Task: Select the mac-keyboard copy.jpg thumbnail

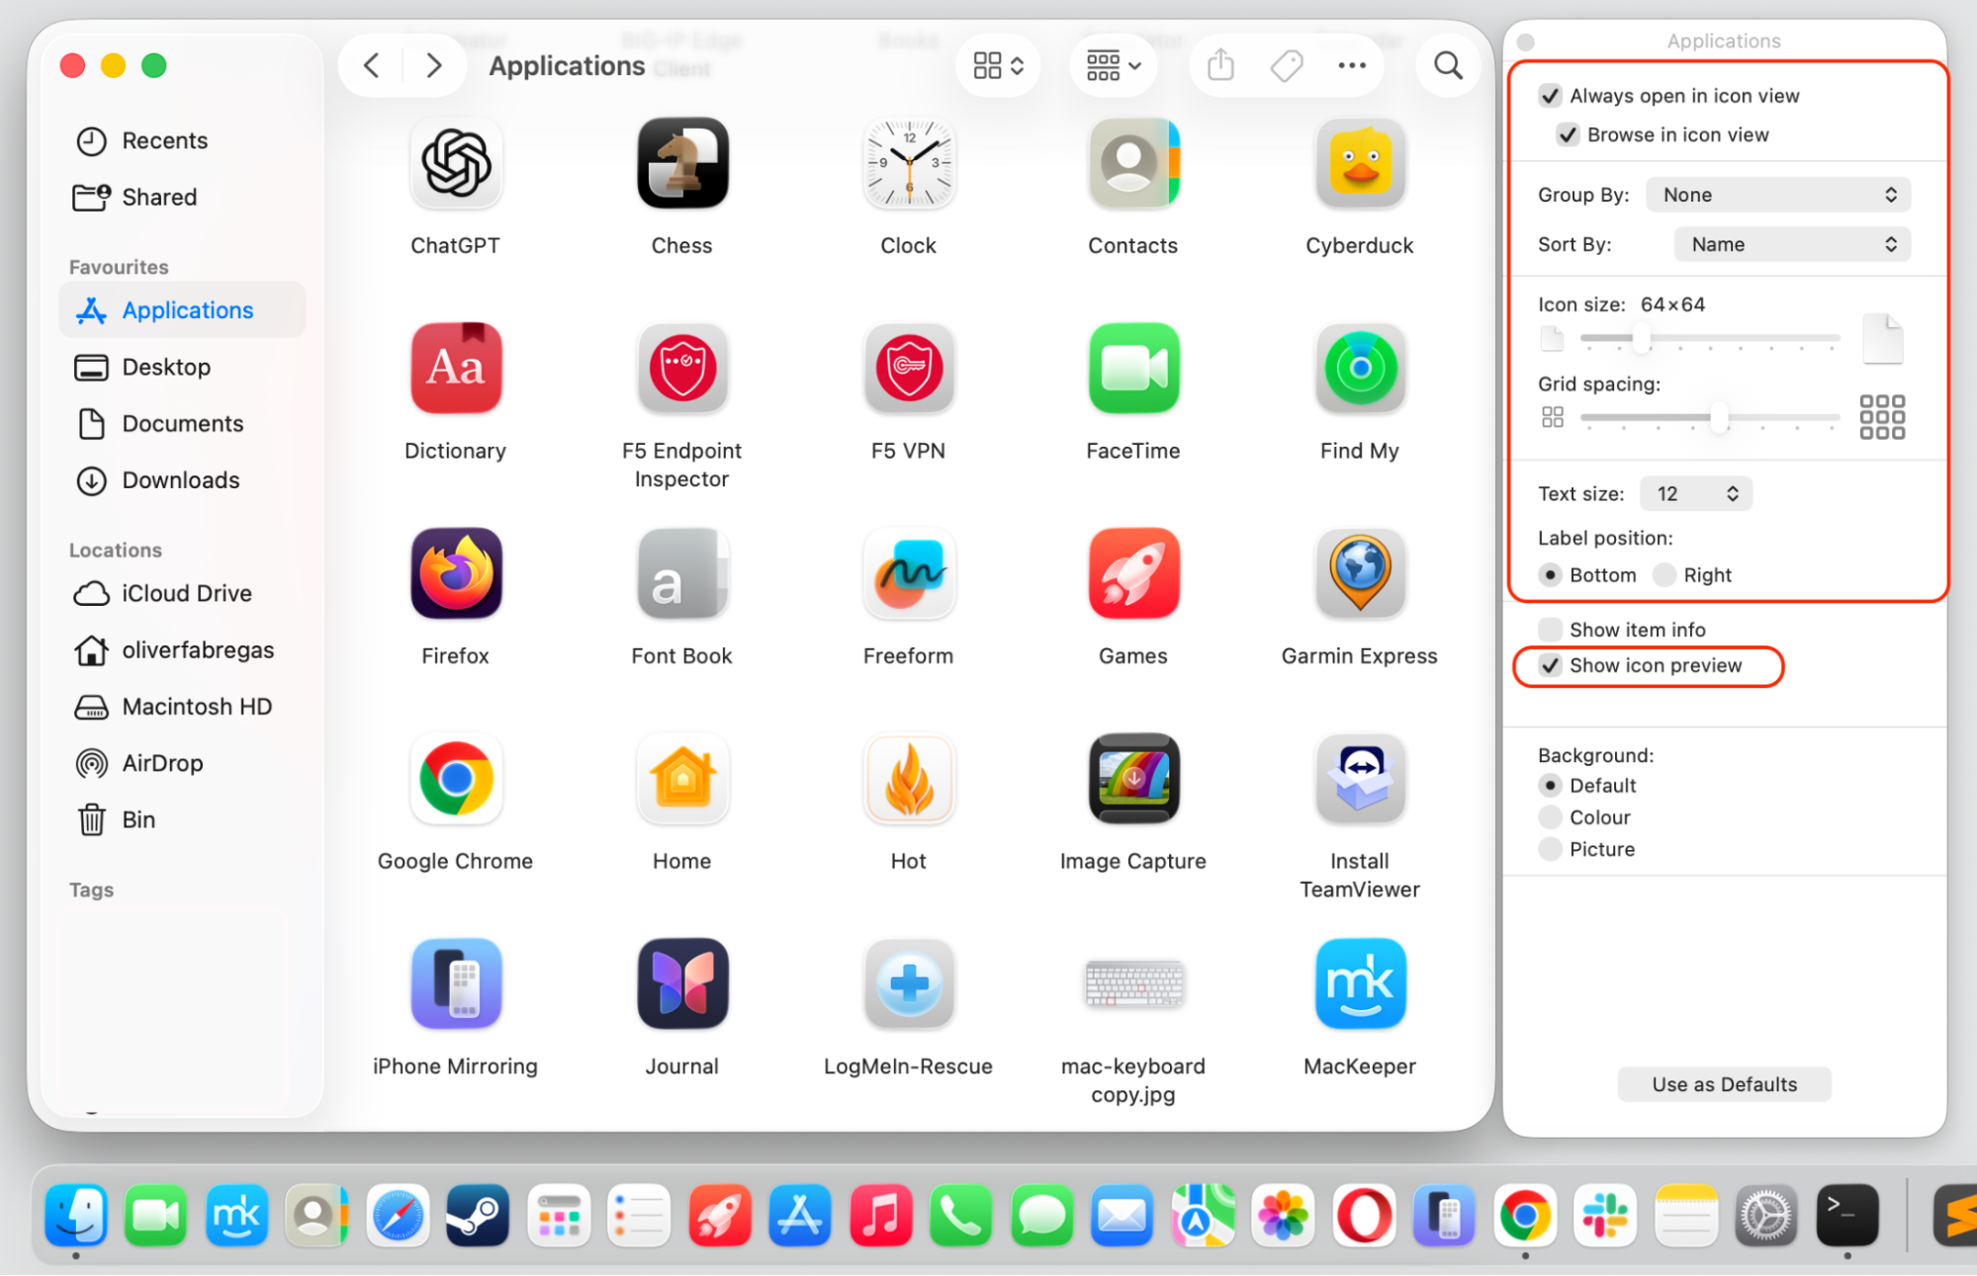Action: (1134, 983)
